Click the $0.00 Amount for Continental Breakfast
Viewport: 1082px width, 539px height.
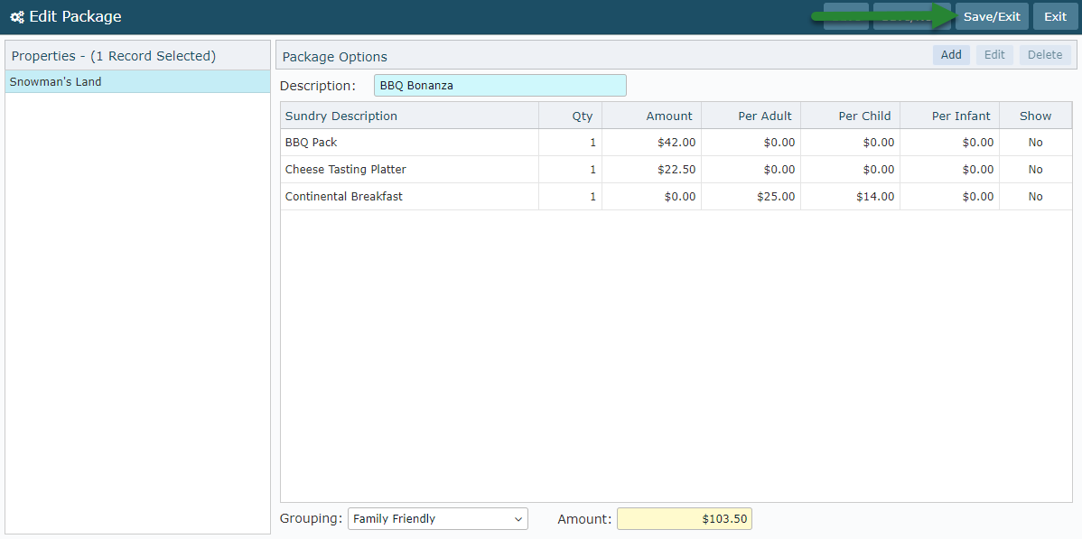pyautogui.click(x=680, y=197)
